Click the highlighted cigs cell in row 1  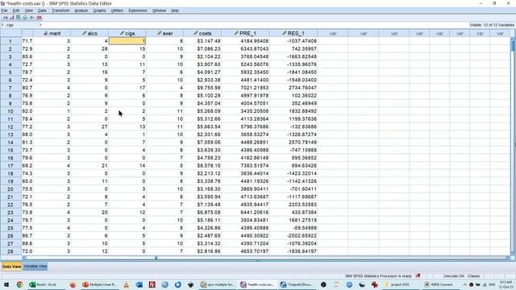coord(127,41)
